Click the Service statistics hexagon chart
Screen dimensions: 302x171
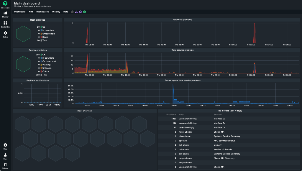[x=23, y=64]
